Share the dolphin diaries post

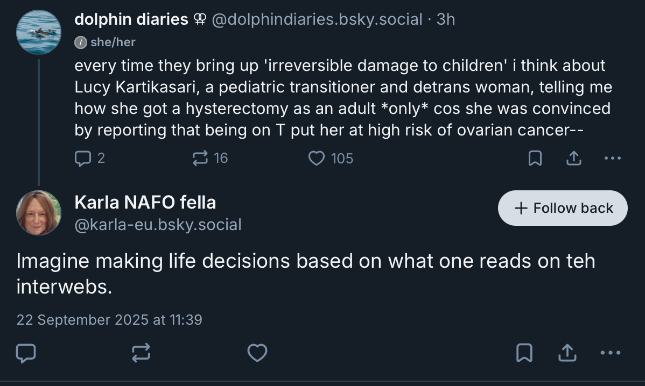[x=574, y=158]
